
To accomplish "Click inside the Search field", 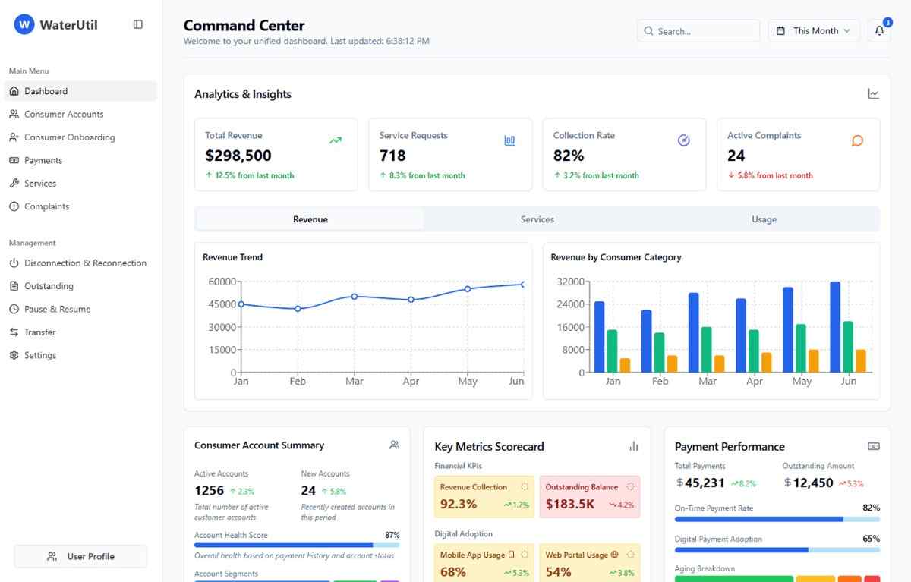I will point(698,31).
